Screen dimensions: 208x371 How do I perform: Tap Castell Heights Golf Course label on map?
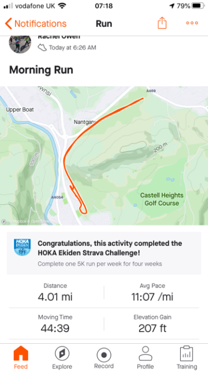[x=162, y=199]
